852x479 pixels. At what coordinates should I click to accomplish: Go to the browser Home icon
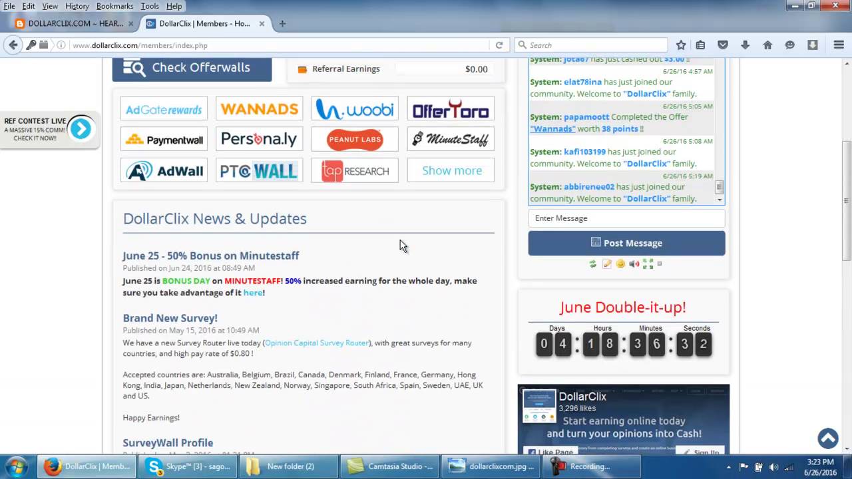pos(767,45)
